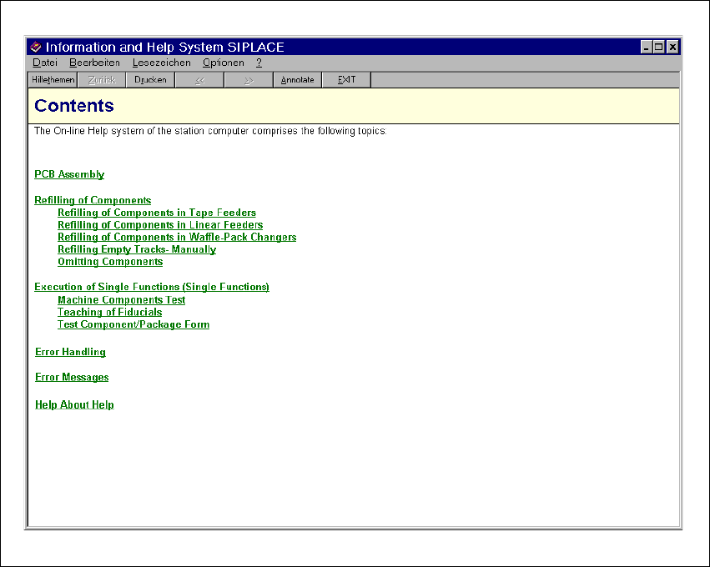Click the EXIT button
This screenshot has height=567, width=710.
346,80
